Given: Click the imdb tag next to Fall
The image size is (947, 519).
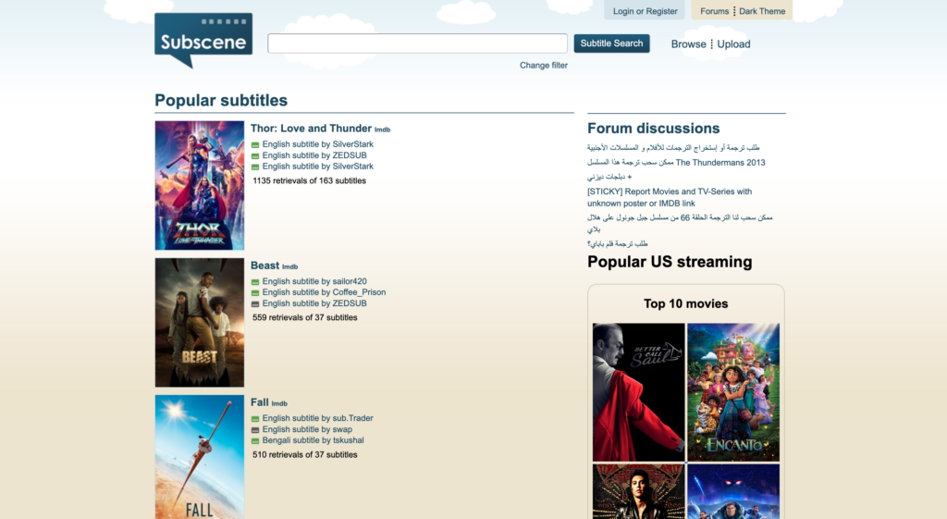Looking at the screenshot, I should pyautogui.click(x=279, y=403).
